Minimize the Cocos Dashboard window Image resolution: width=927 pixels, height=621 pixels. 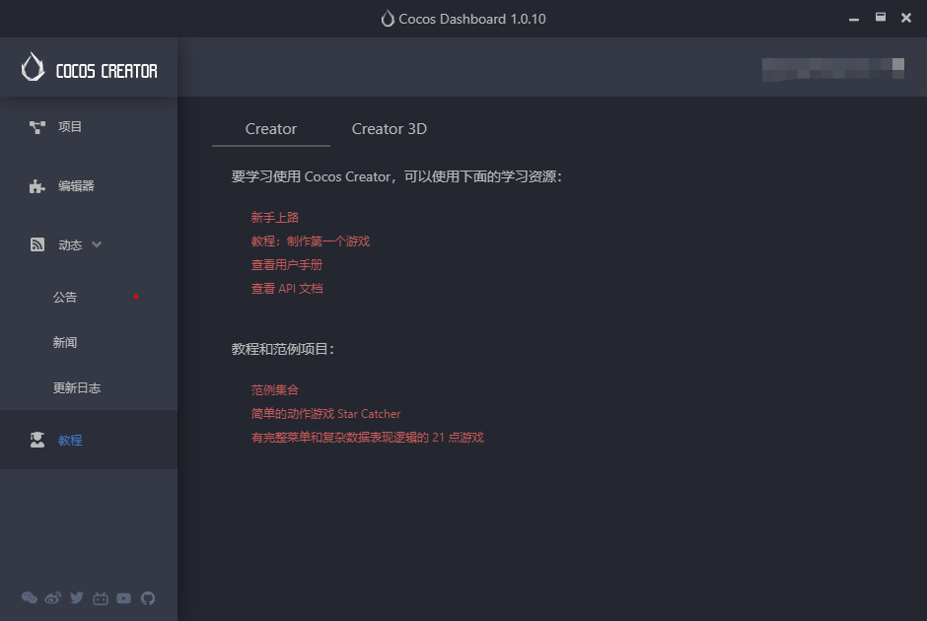click(854, 19)
